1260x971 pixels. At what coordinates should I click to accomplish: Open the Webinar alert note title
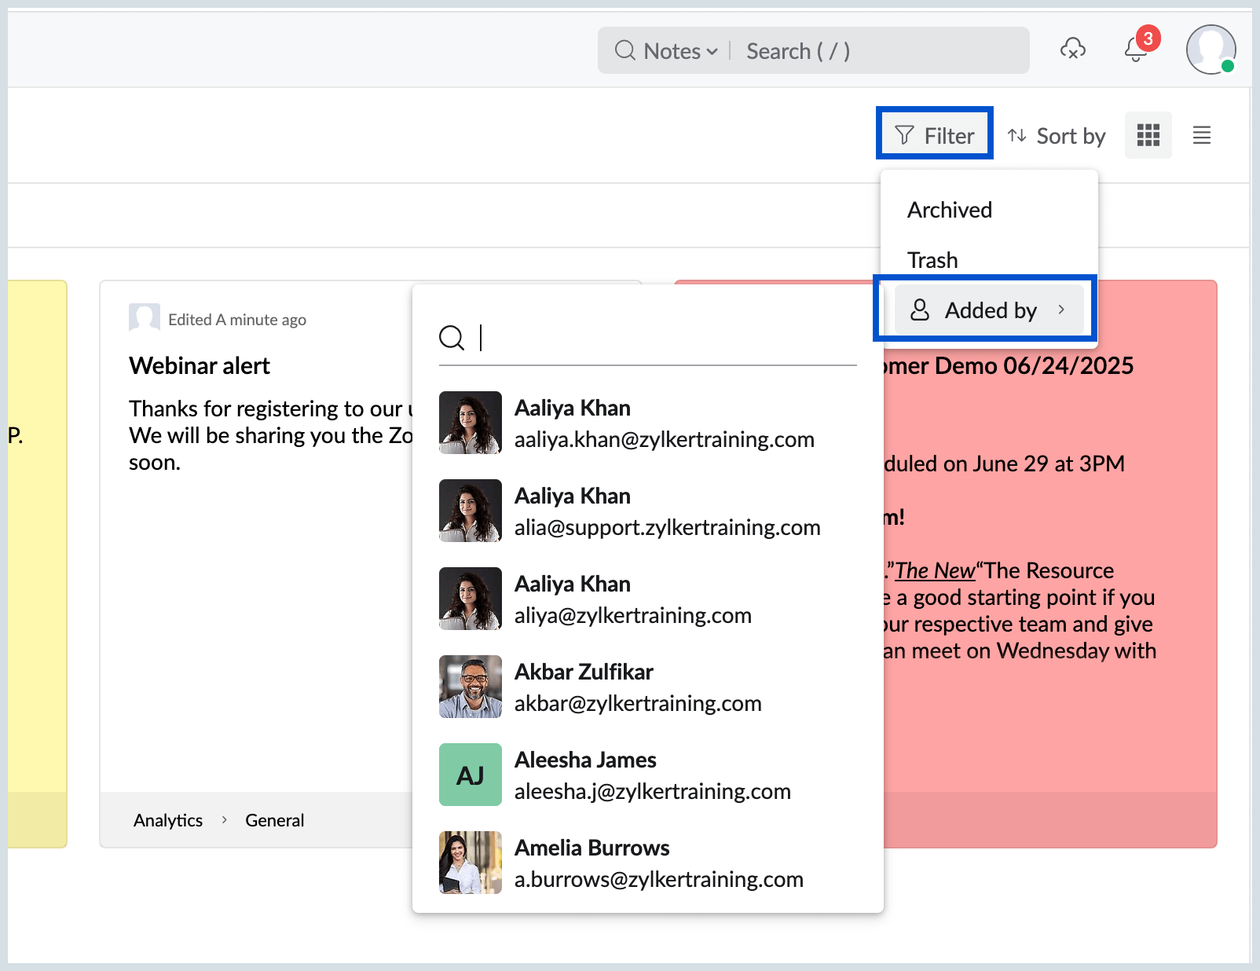click(x=200, y=365)
